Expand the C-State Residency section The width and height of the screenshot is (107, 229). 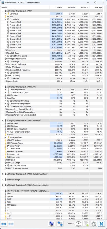(x=3, y=174)
